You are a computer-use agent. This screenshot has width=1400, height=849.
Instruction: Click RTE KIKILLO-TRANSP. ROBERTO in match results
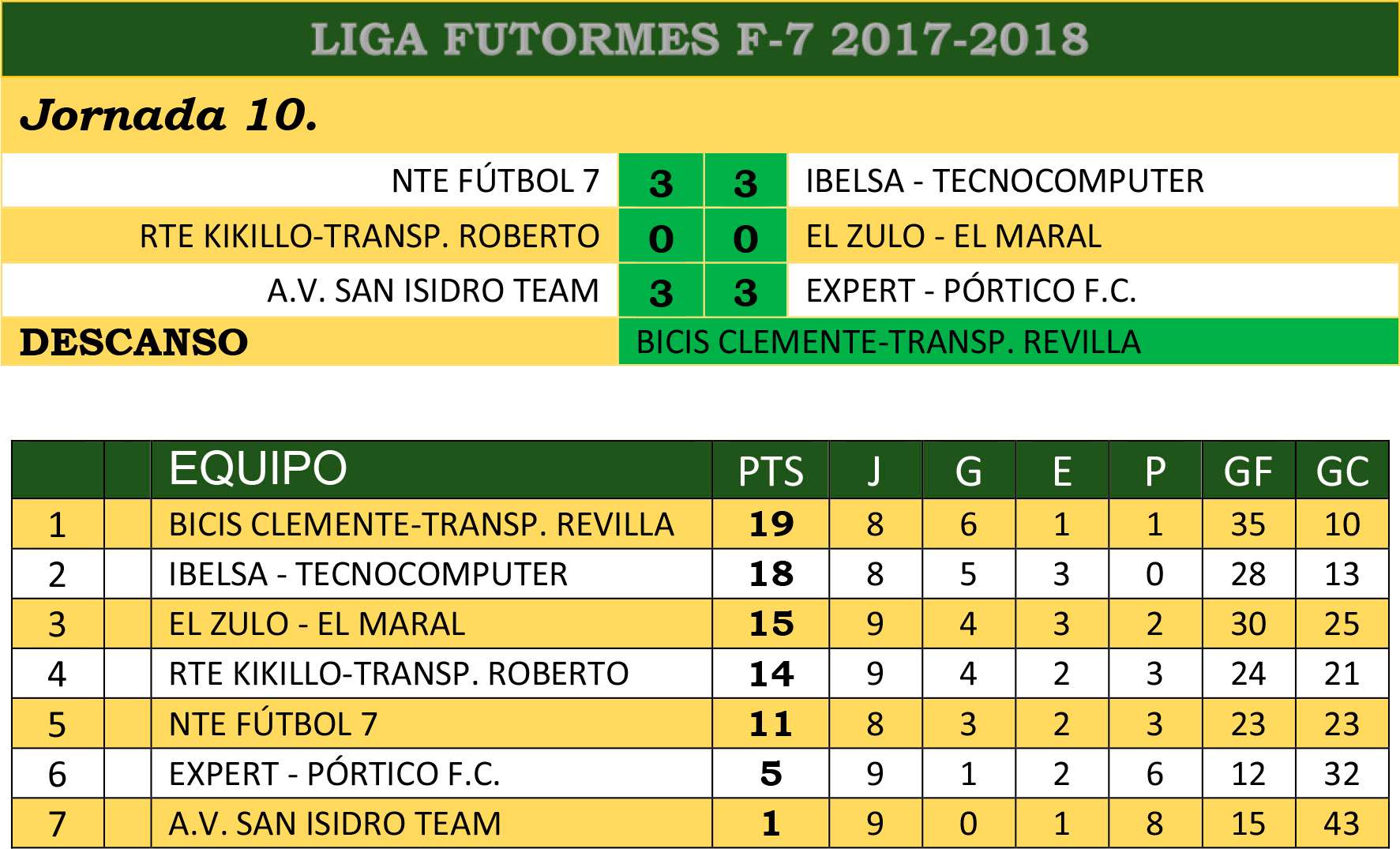[370, 236]
